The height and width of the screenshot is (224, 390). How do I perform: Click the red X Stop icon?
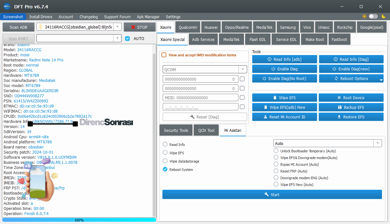133,27
